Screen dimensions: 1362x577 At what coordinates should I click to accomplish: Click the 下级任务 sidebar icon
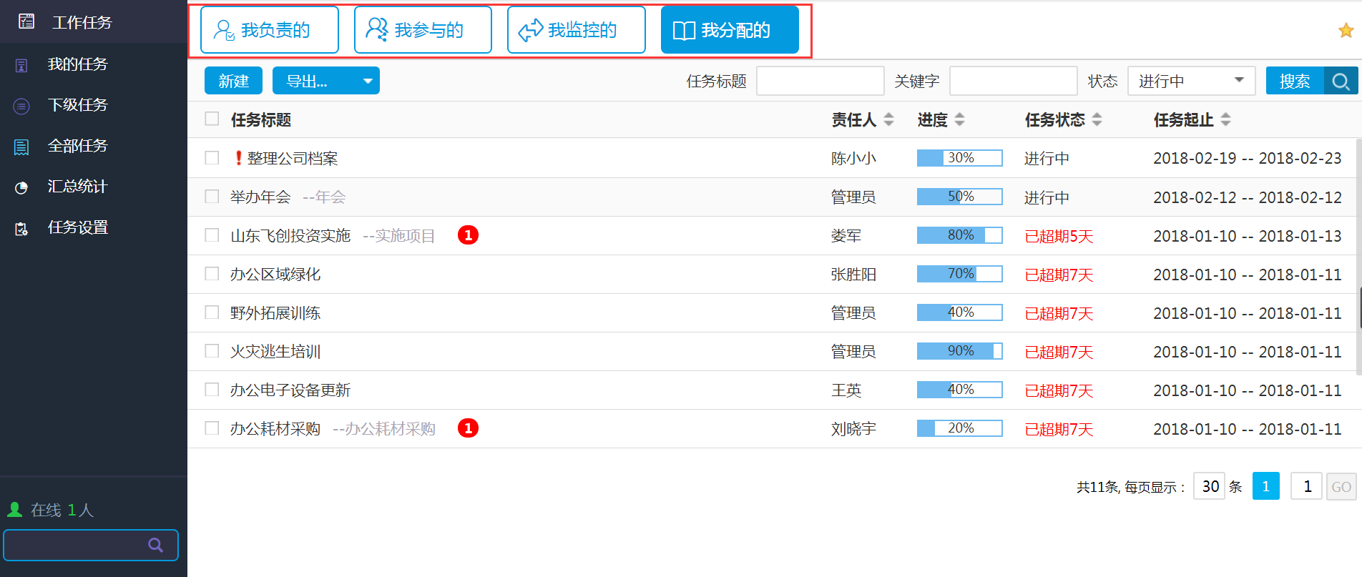pos(21,106)
